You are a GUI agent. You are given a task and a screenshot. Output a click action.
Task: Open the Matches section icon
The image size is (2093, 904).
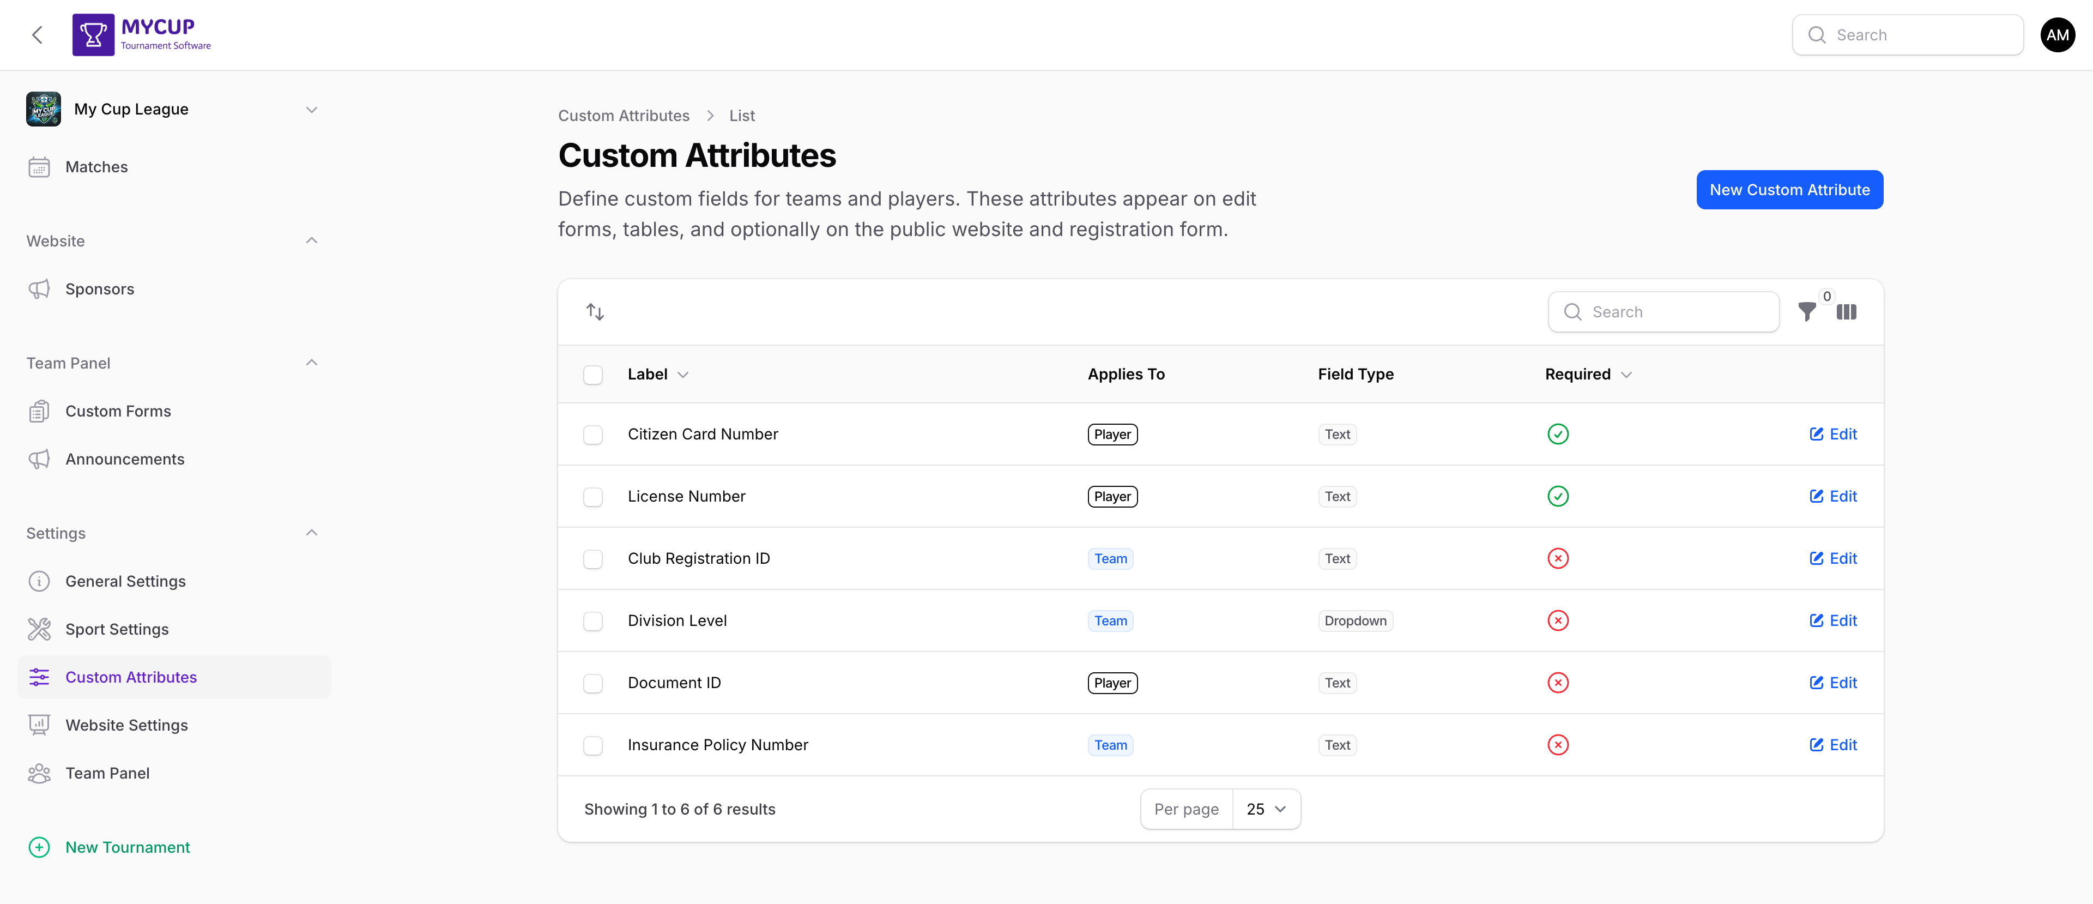[39, 167]
